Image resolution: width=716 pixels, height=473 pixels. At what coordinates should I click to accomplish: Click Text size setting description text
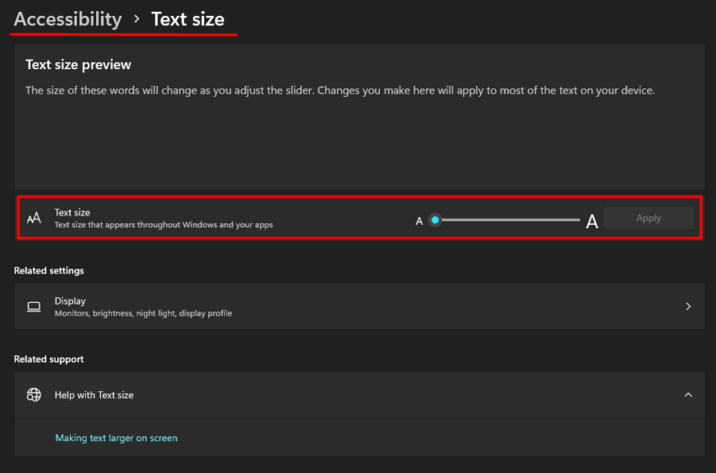click(163, 225)
